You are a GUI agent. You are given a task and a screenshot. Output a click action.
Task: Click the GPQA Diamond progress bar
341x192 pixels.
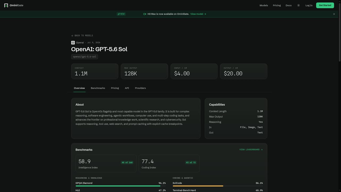121,186
